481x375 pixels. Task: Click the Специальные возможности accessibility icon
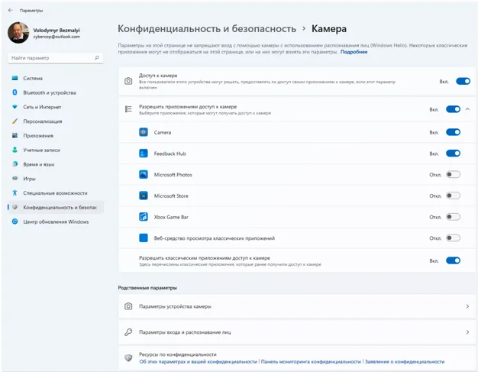point(15,192)
